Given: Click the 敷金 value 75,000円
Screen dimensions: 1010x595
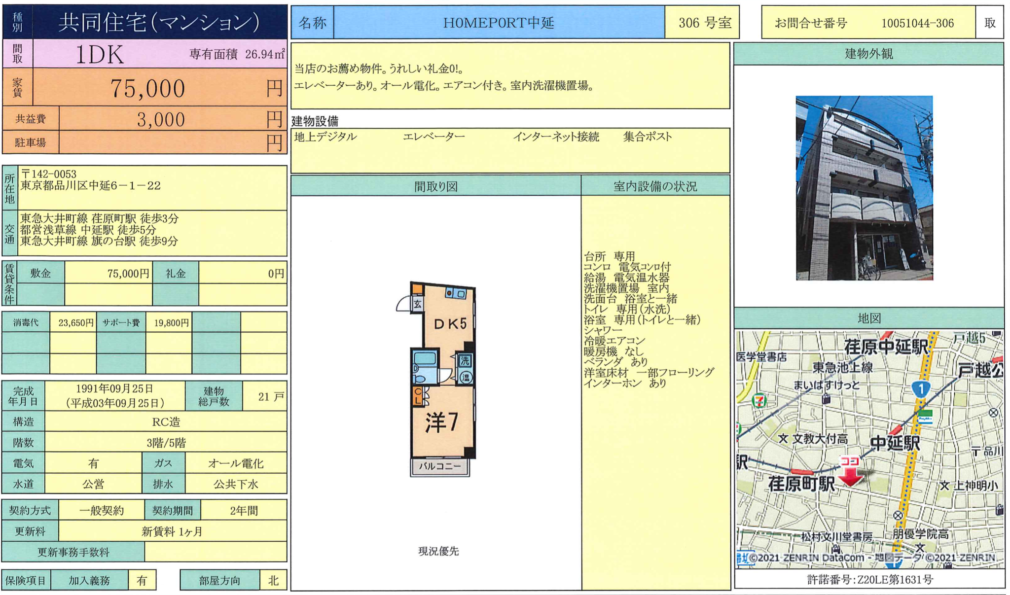Looking at the screenshot, I should pos(128,274).
